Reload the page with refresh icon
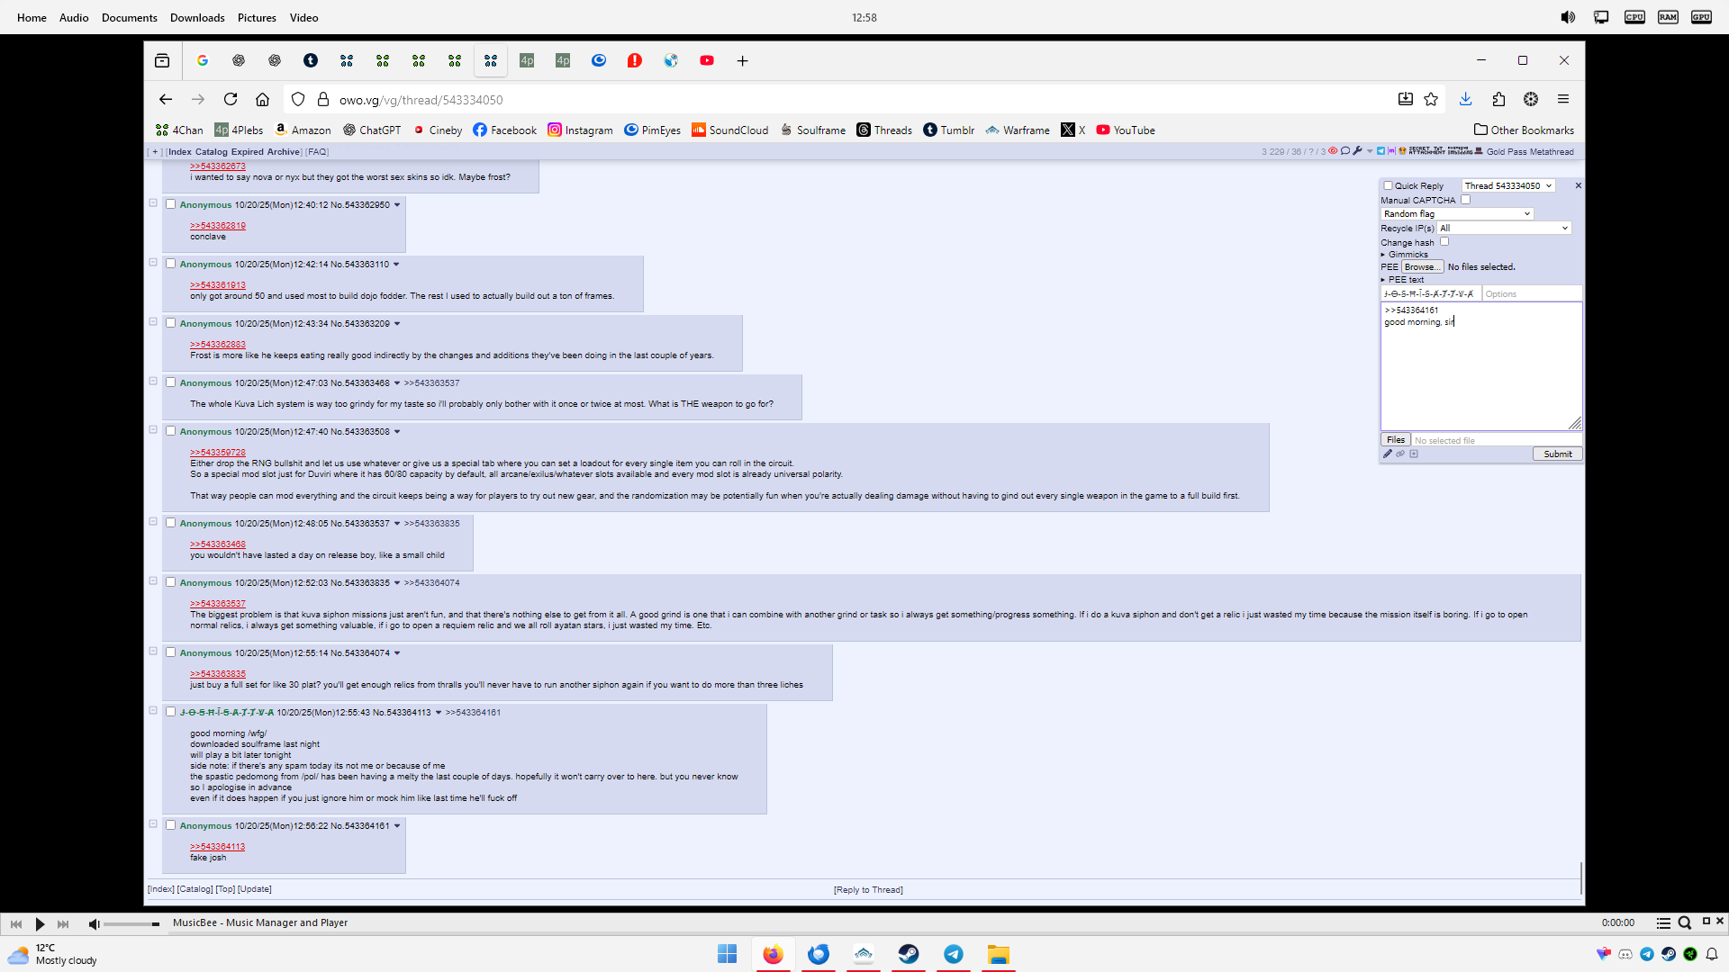 coord(231,99)
